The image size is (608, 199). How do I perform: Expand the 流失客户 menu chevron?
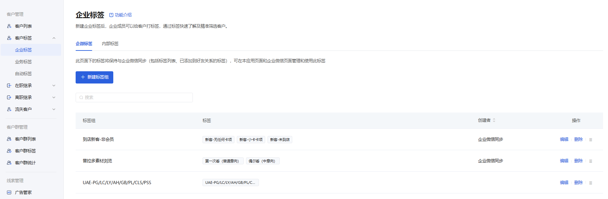pyautogui.click(x=54, y=109)
